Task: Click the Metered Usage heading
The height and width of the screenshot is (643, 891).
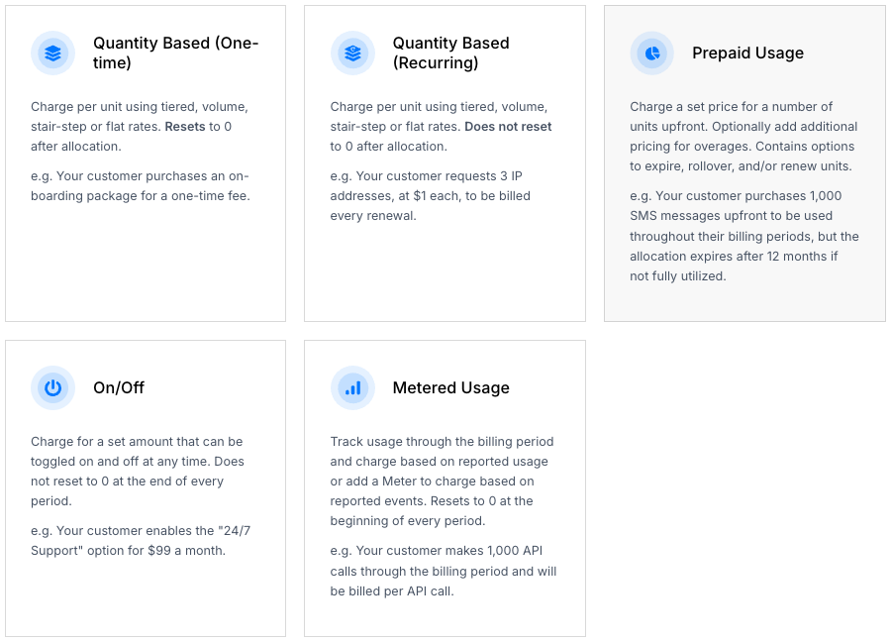Action: pyautogui.click(x=450, y=388)
